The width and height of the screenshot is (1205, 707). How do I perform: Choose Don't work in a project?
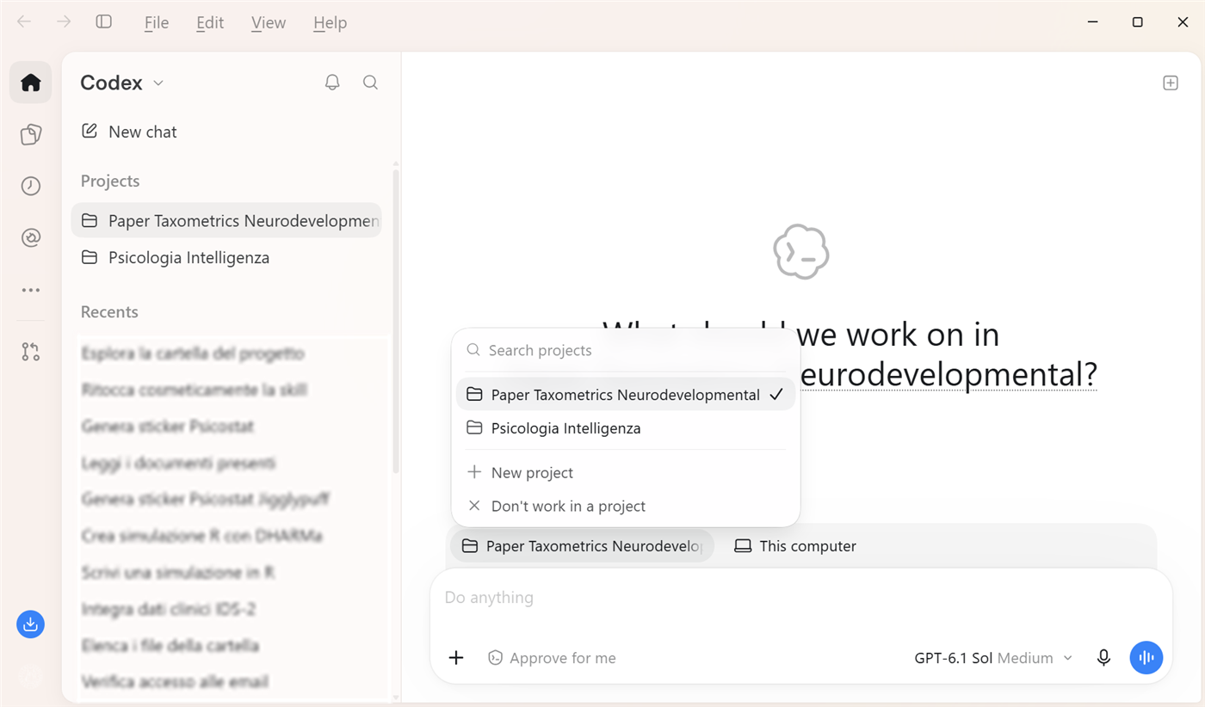(x=626, y=507)
